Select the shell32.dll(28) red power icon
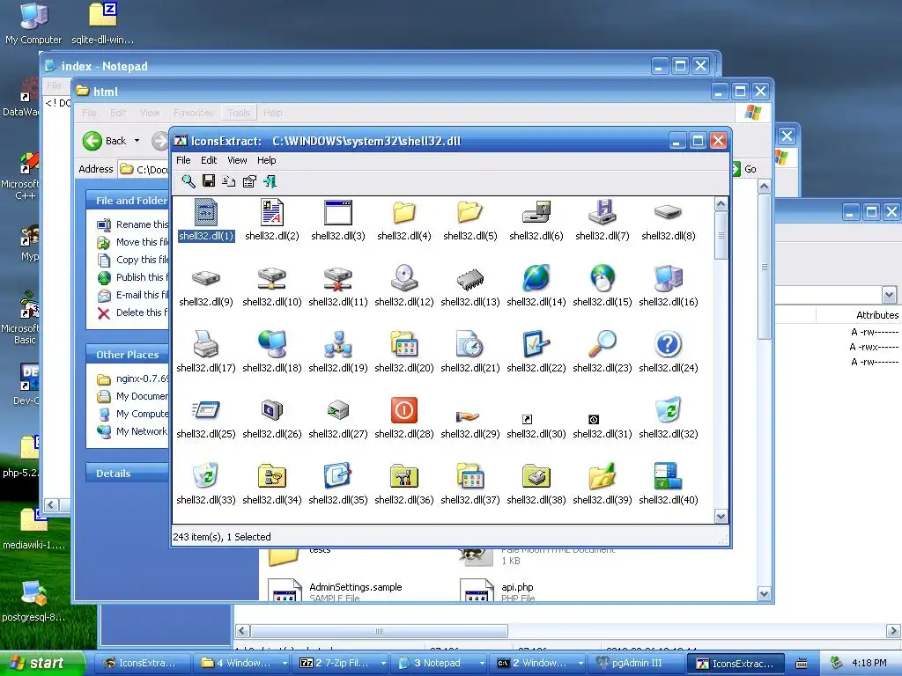 point(403,410)
